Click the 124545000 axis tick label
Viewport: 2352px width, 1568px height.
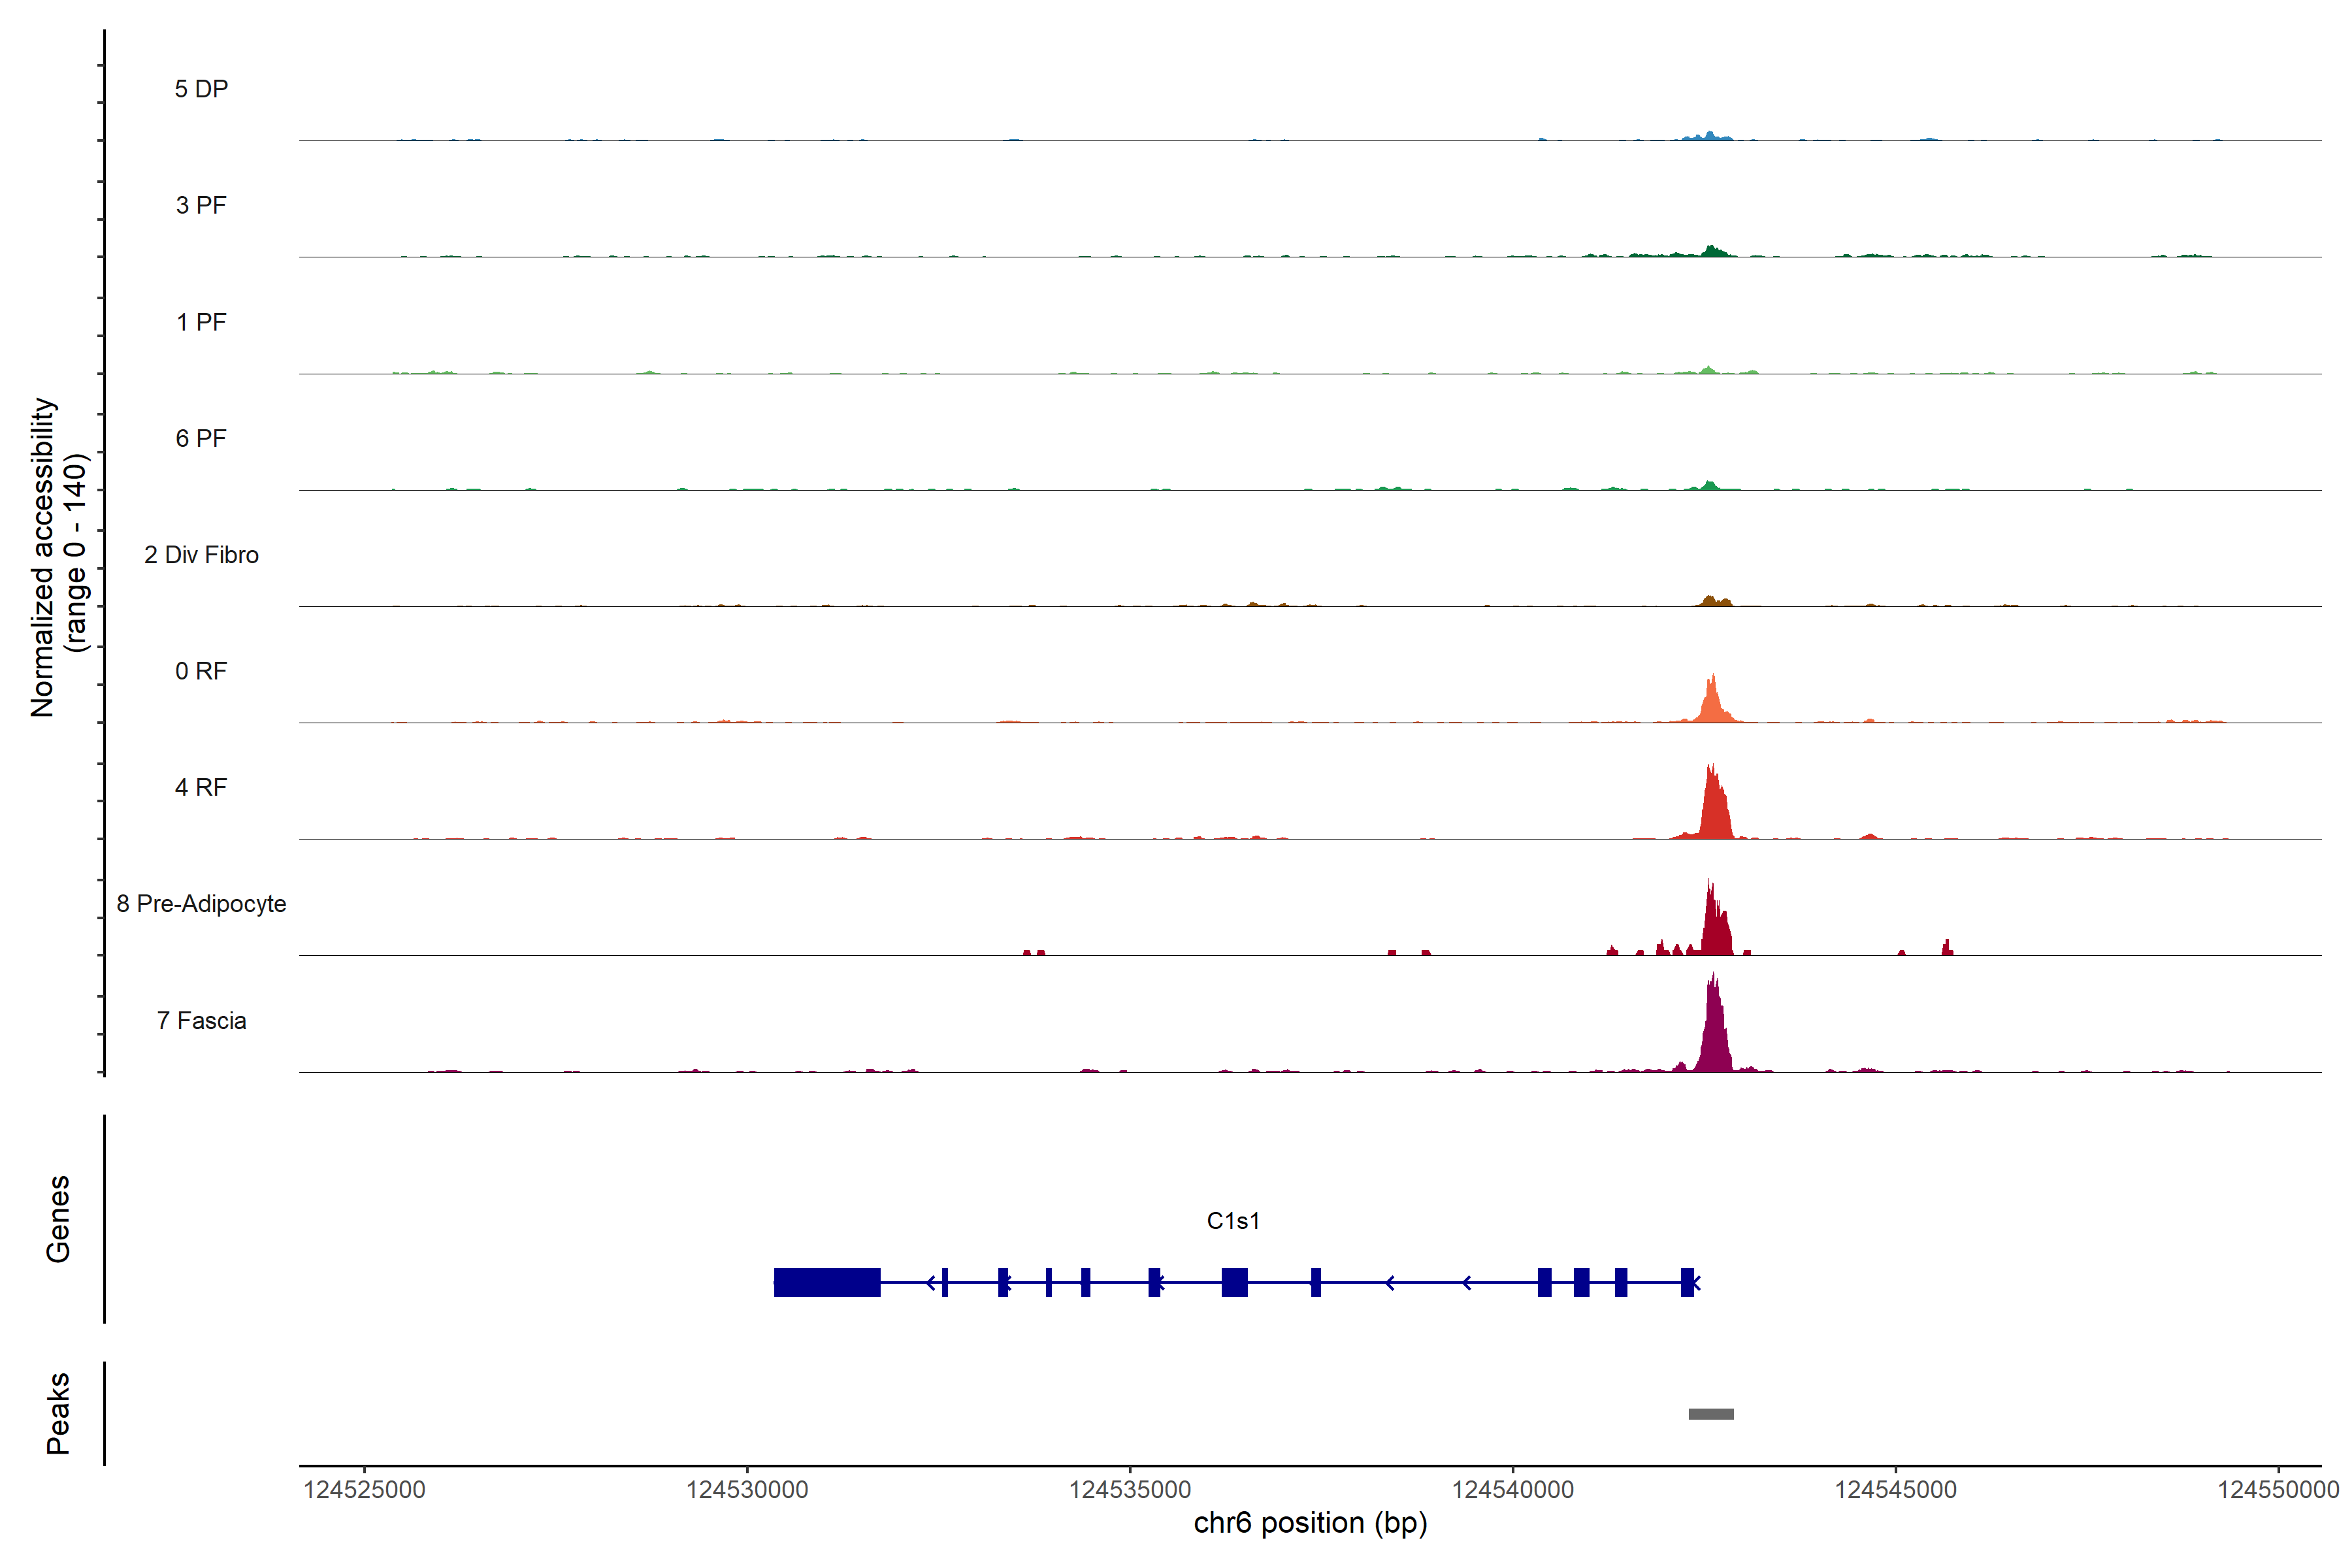point(1895,1490)
